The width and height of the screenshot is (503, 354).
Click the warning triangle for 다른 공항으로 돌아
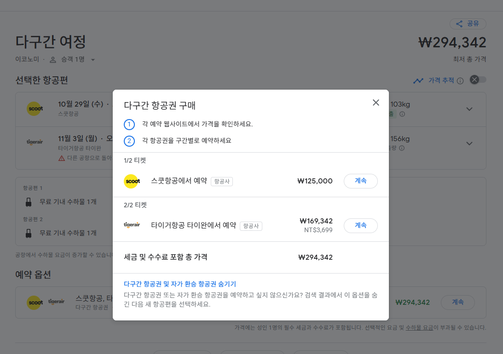(62, 158)
